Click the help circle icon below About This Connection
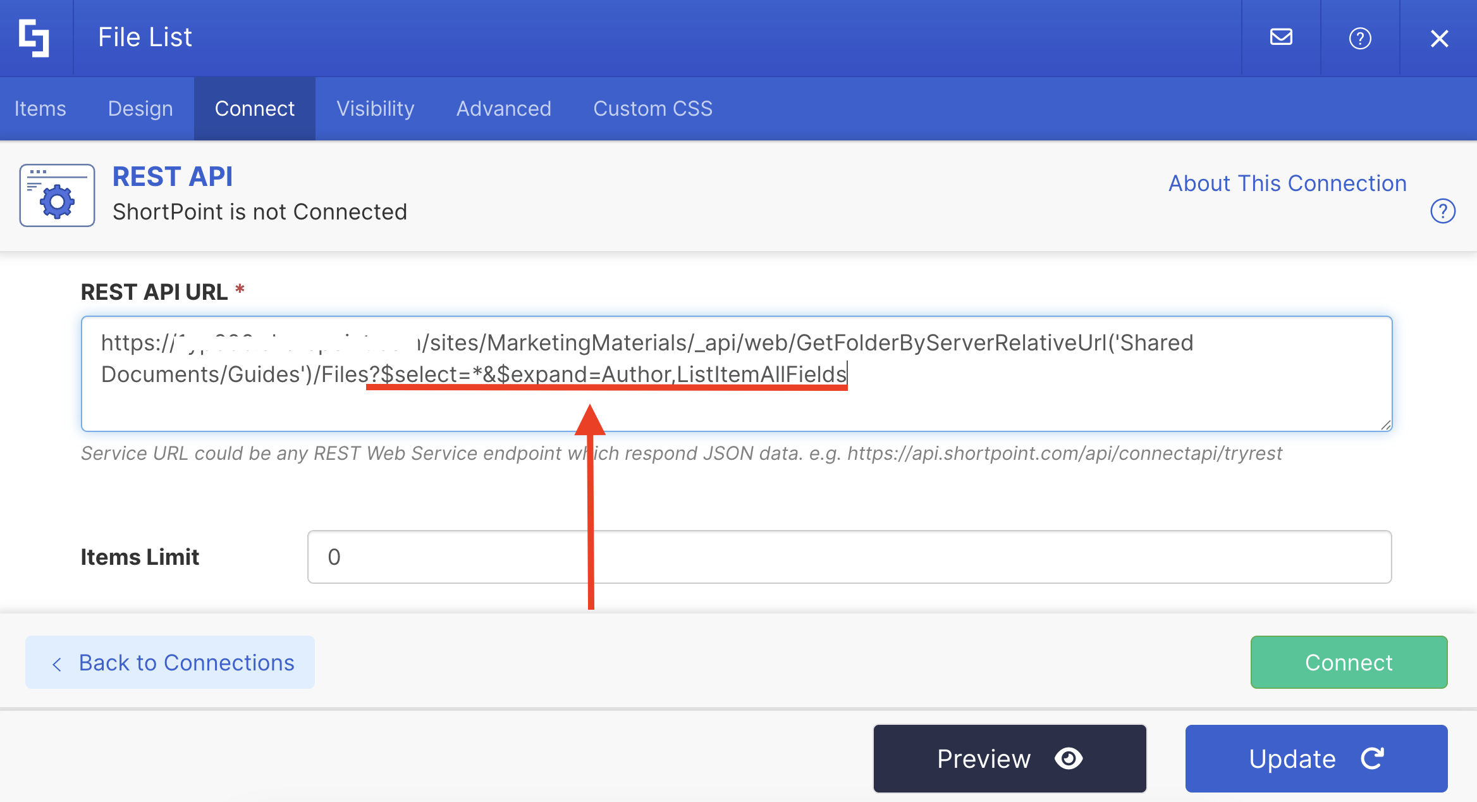1477x802 pixels. (x=1443, y=211)
